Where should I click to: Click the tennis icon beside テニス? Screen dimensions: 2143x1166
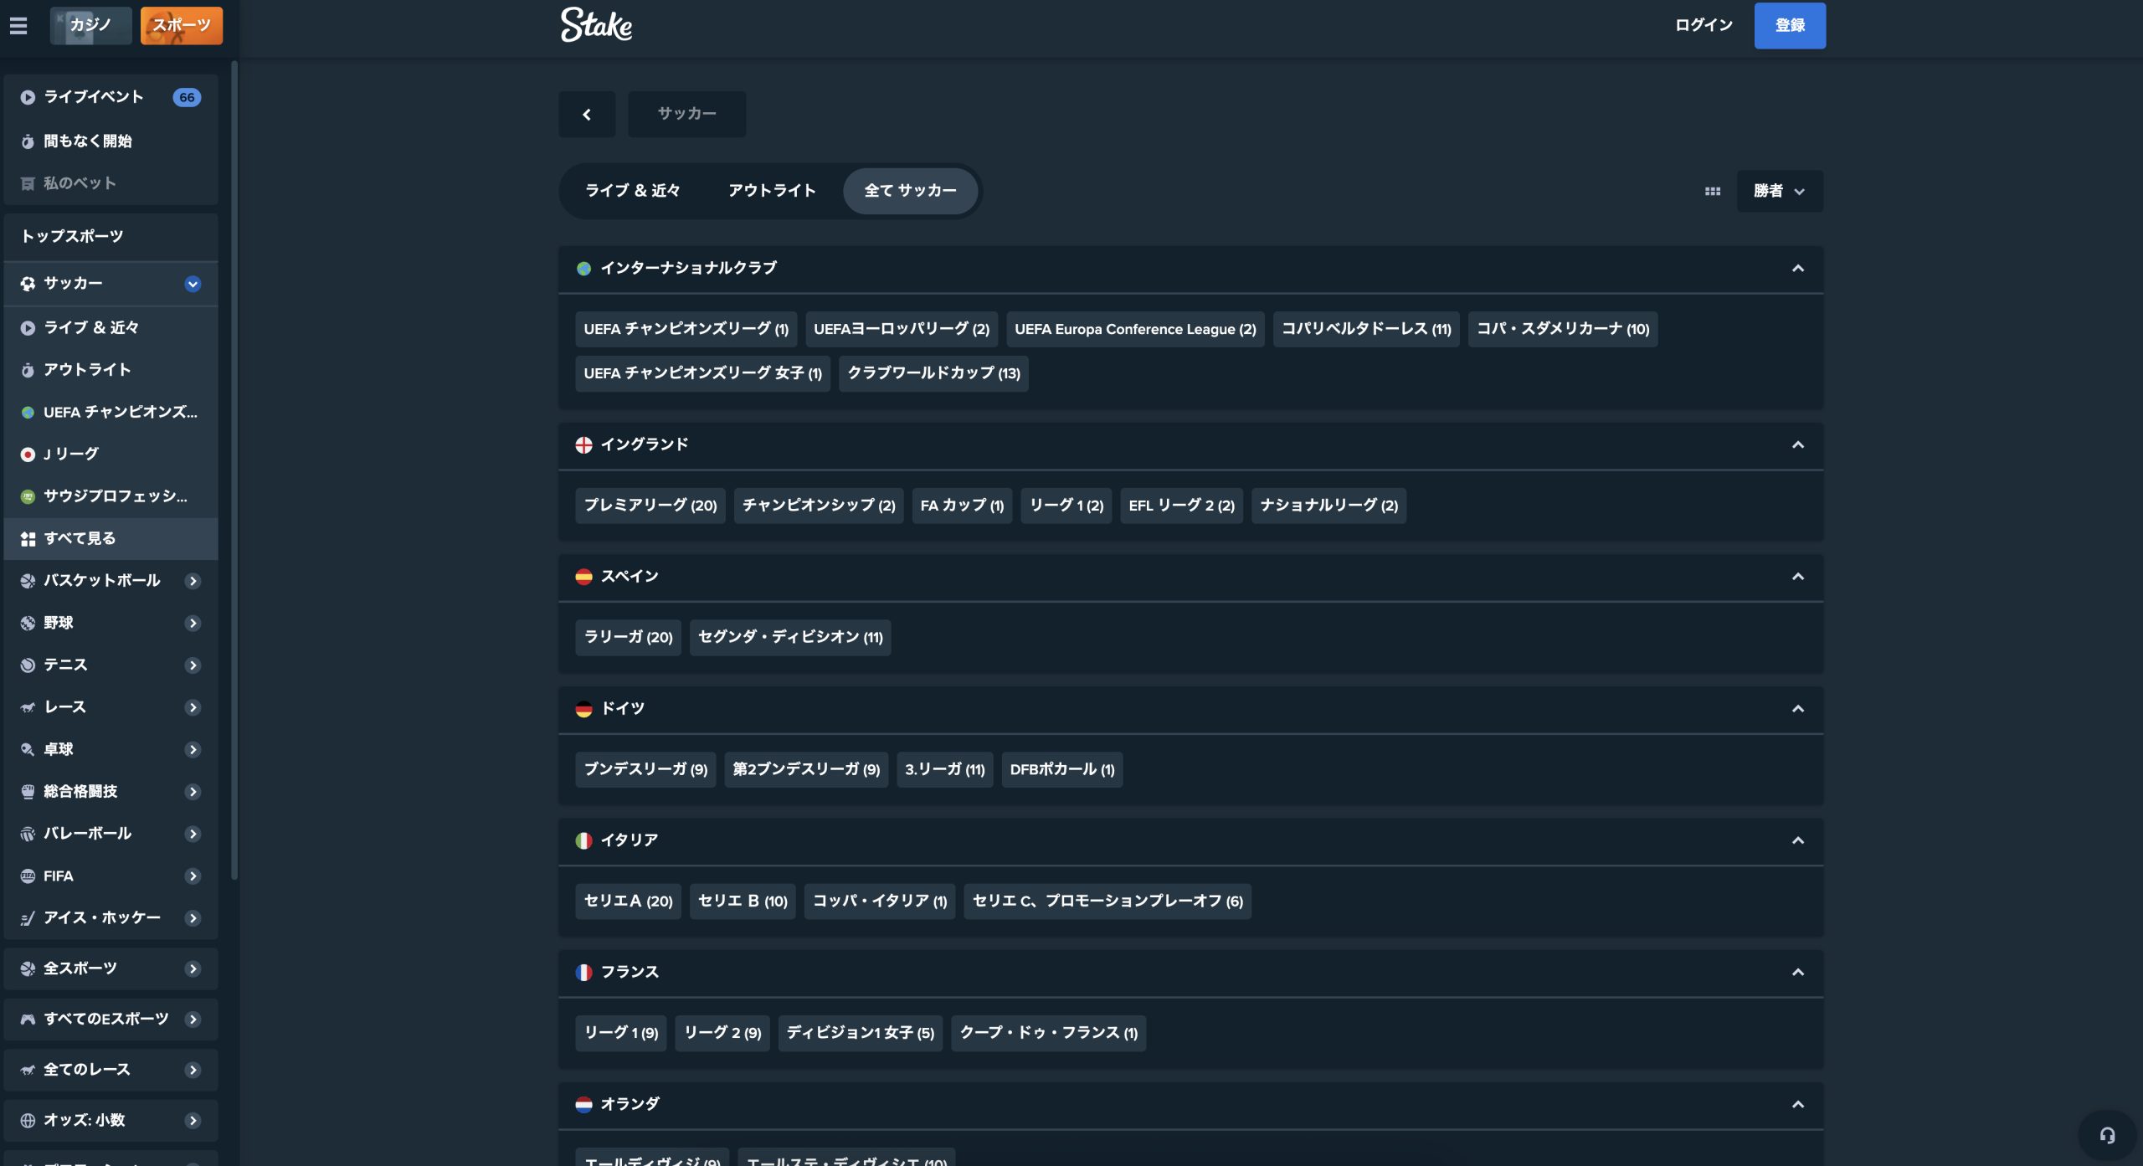click(28, 665)
